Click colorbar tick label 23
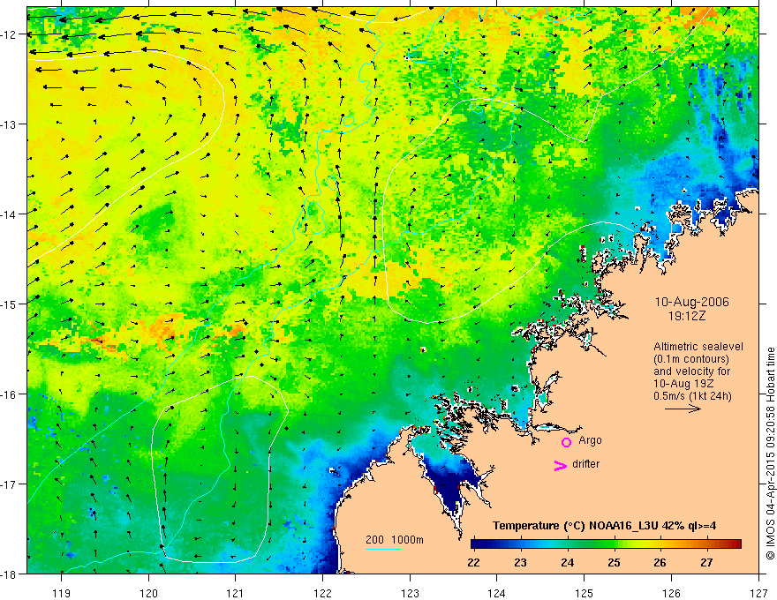Image resolution: width=777 pixels, height=600 pixels. pyautogui.click(x=520, y=562)
